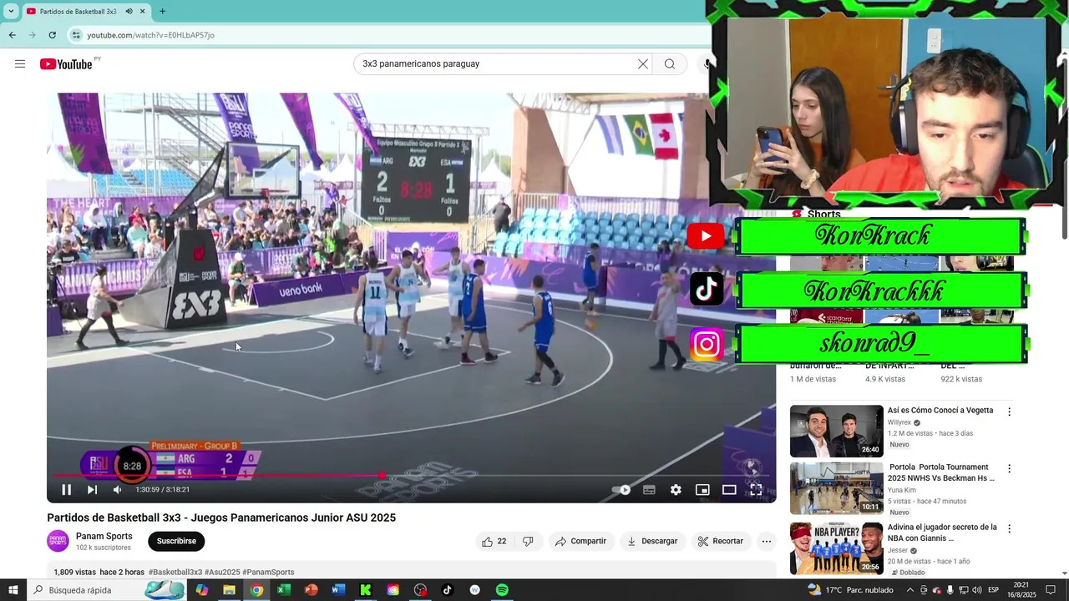This screenshot has width=1069, height=601.
Task: Download the video via Descargar
Action: (x=652, y=542)
